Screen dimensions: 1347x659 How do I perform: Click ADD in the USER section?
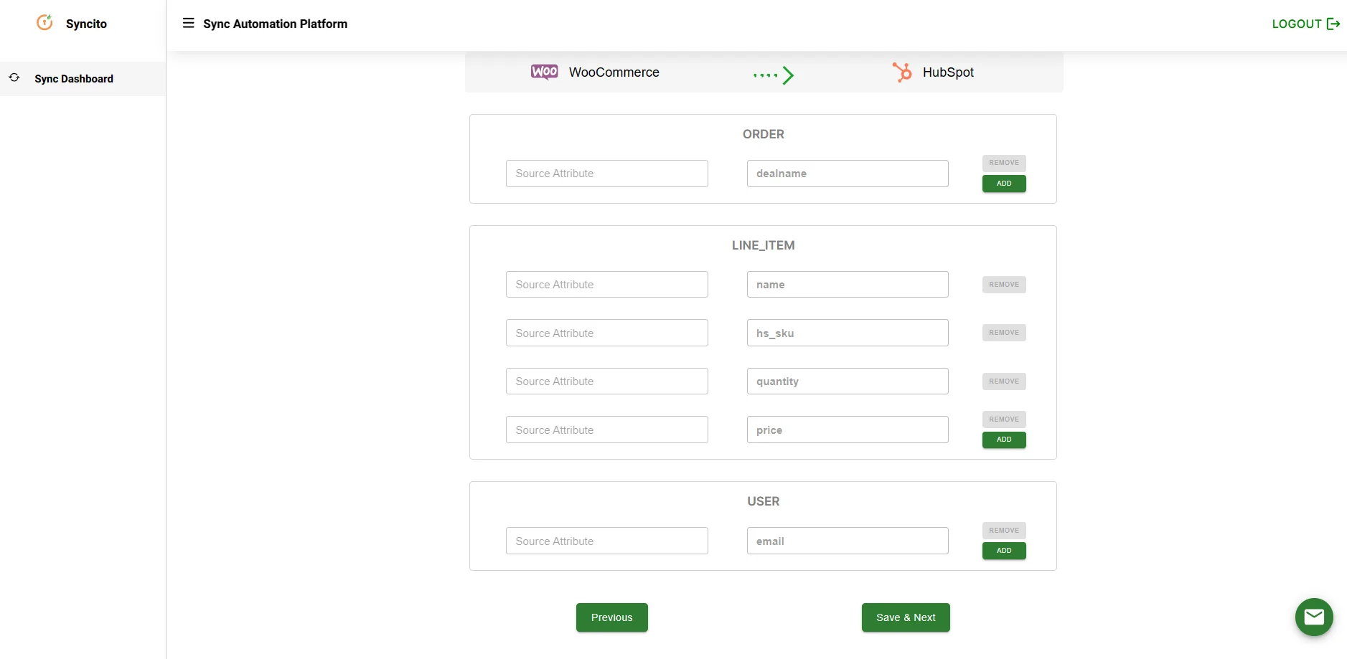click(1003, 551)
